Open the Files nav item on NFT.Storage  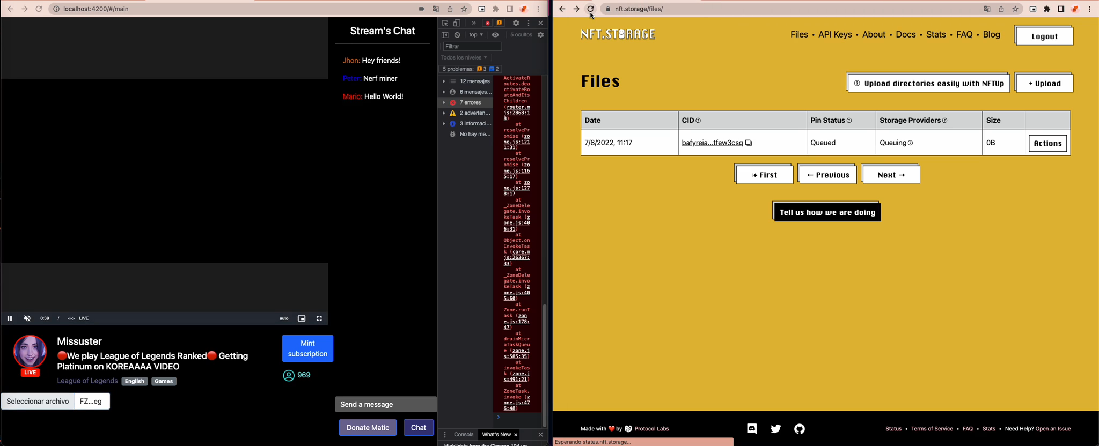799,35
